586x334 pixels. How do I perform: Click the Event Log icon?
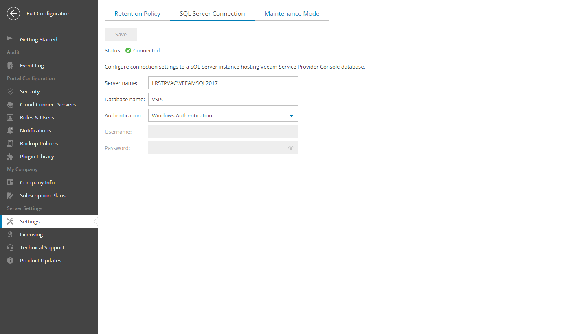pyautogui.click(x=10, y=65)
